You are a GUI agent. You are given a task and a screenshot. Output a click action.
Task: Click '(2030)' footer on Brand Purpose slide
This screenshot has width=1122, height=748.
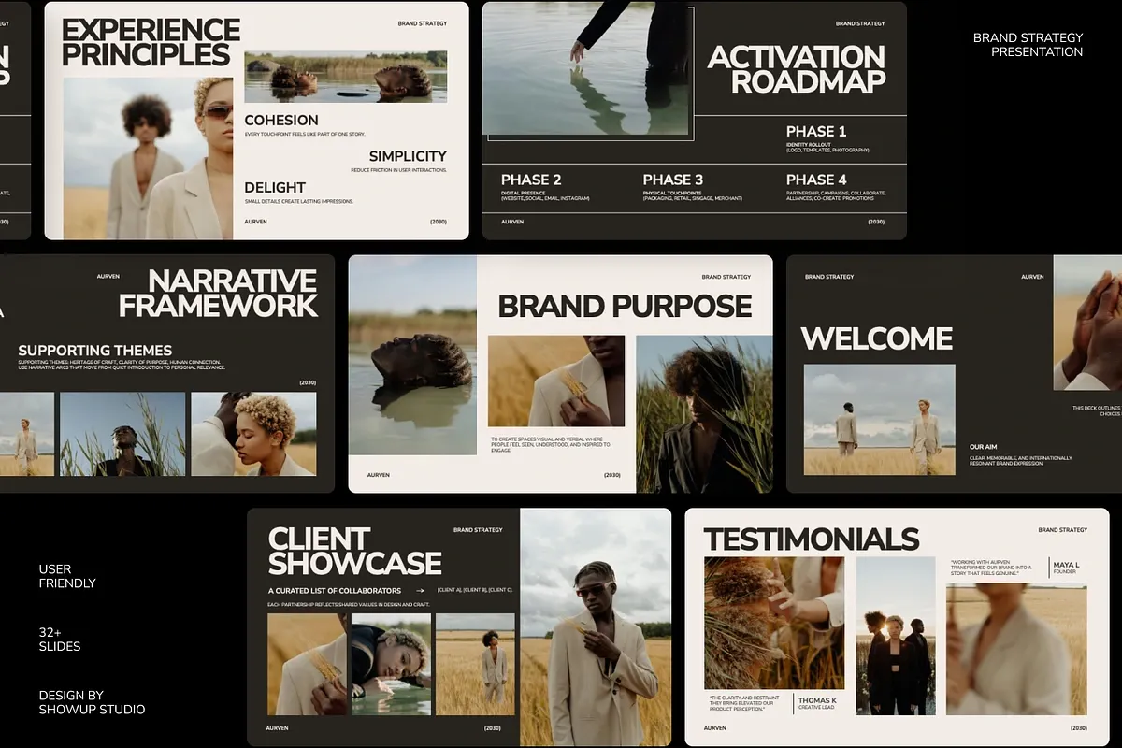pyautogui.click(x=612, y=475)
